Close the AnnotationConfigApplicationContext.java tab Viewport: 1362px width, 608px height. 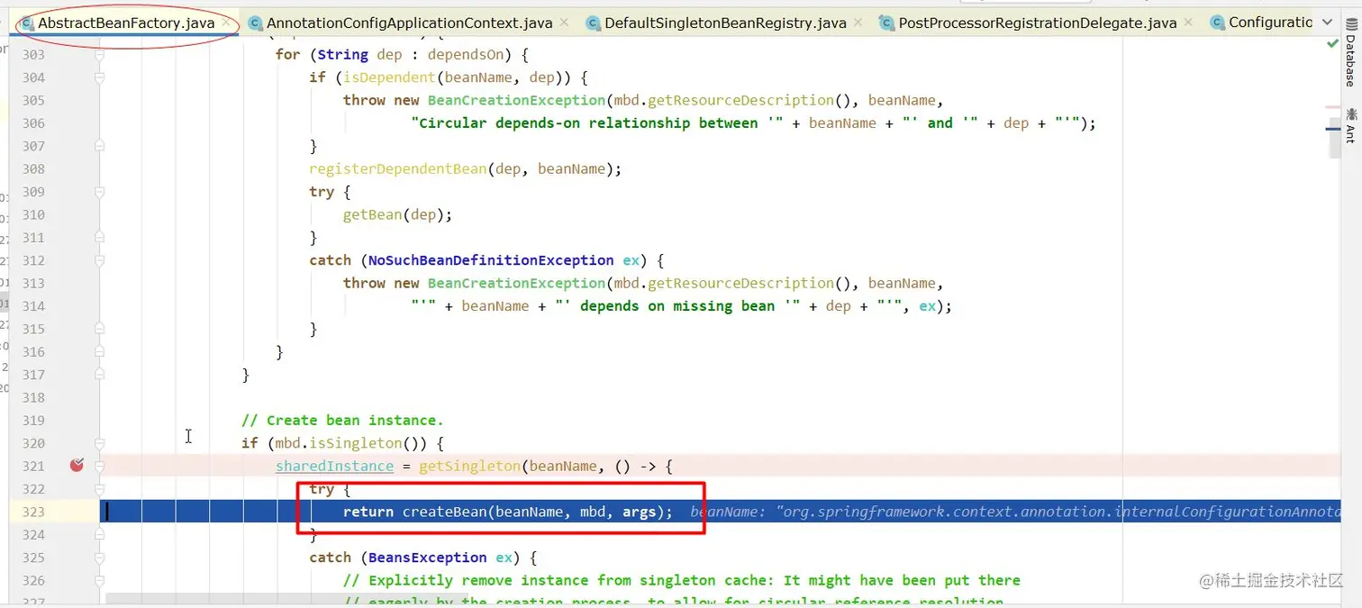[564, 23]
